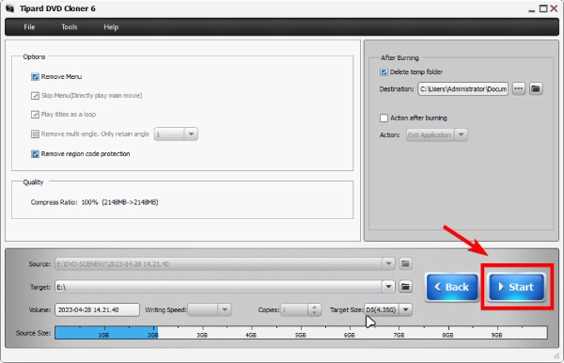The height and width of the screenshot is (363, 564).
Task: Enable Remove multi-angle checkbox
Action: [35, 134]
